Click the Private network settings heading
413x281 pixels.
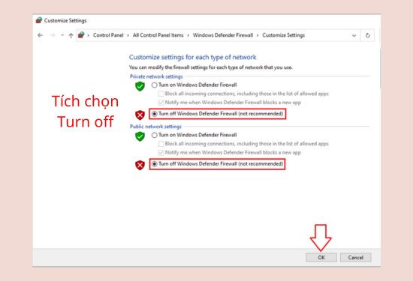[156, 76]
